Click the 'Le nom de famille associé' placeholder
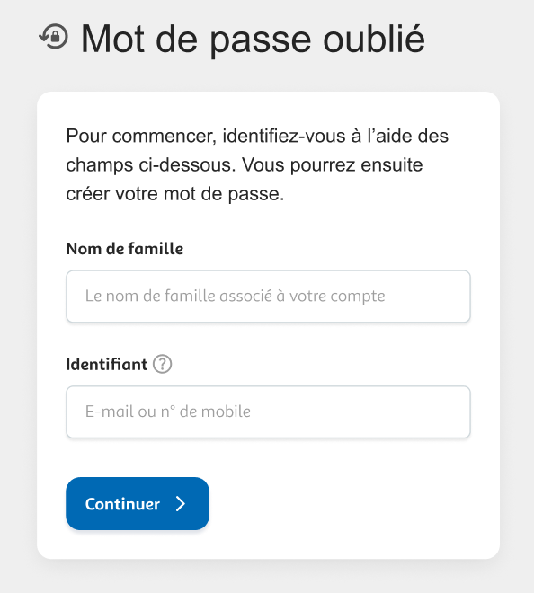Screen dimensions: 534x593 point(235,296)
